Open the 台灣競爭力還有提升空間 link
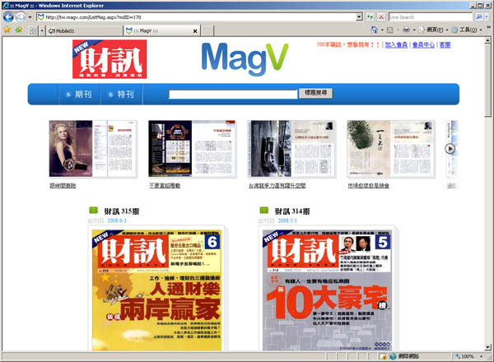The height and width of the screenshot is (362, 494). [x=277, y=186]
